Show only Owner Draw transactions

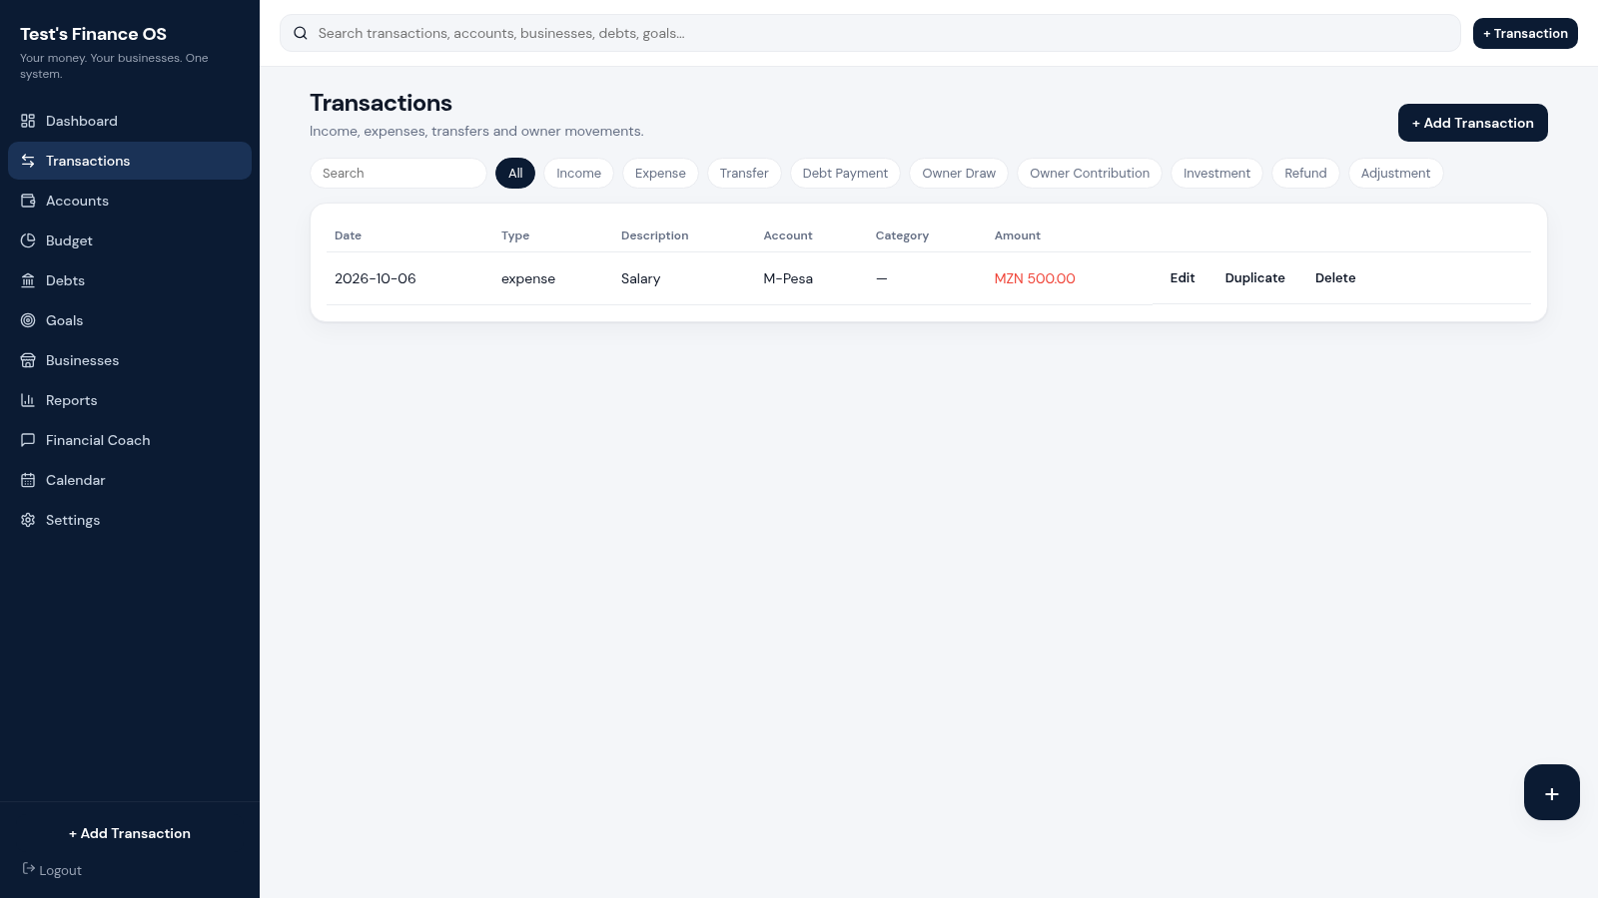(x=959, y=173)
